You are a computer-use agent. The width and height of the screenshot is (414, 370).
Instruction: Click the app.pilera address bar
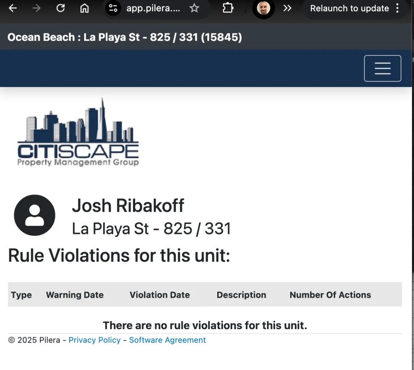tap(153, 8)
